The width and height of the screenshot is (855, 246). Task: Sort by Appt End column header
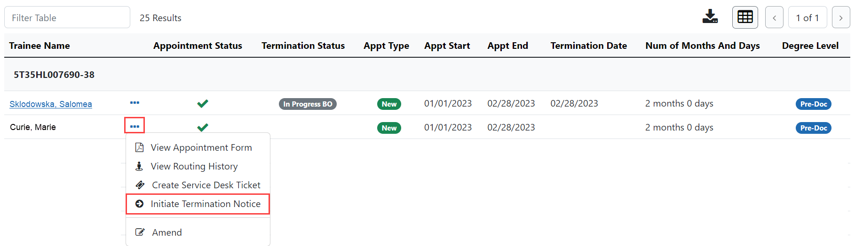click(x=508, y=46)
